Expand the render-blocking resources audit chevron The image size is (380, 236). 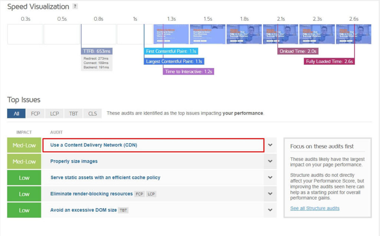pos(270,194)
